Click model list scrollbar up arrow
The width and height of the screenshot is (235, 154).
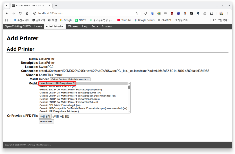(x=129, y=83)
